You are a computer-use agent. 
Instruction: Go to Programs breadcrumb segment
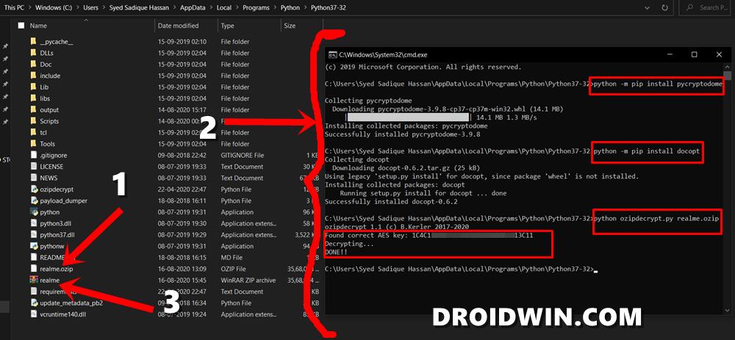256,7
